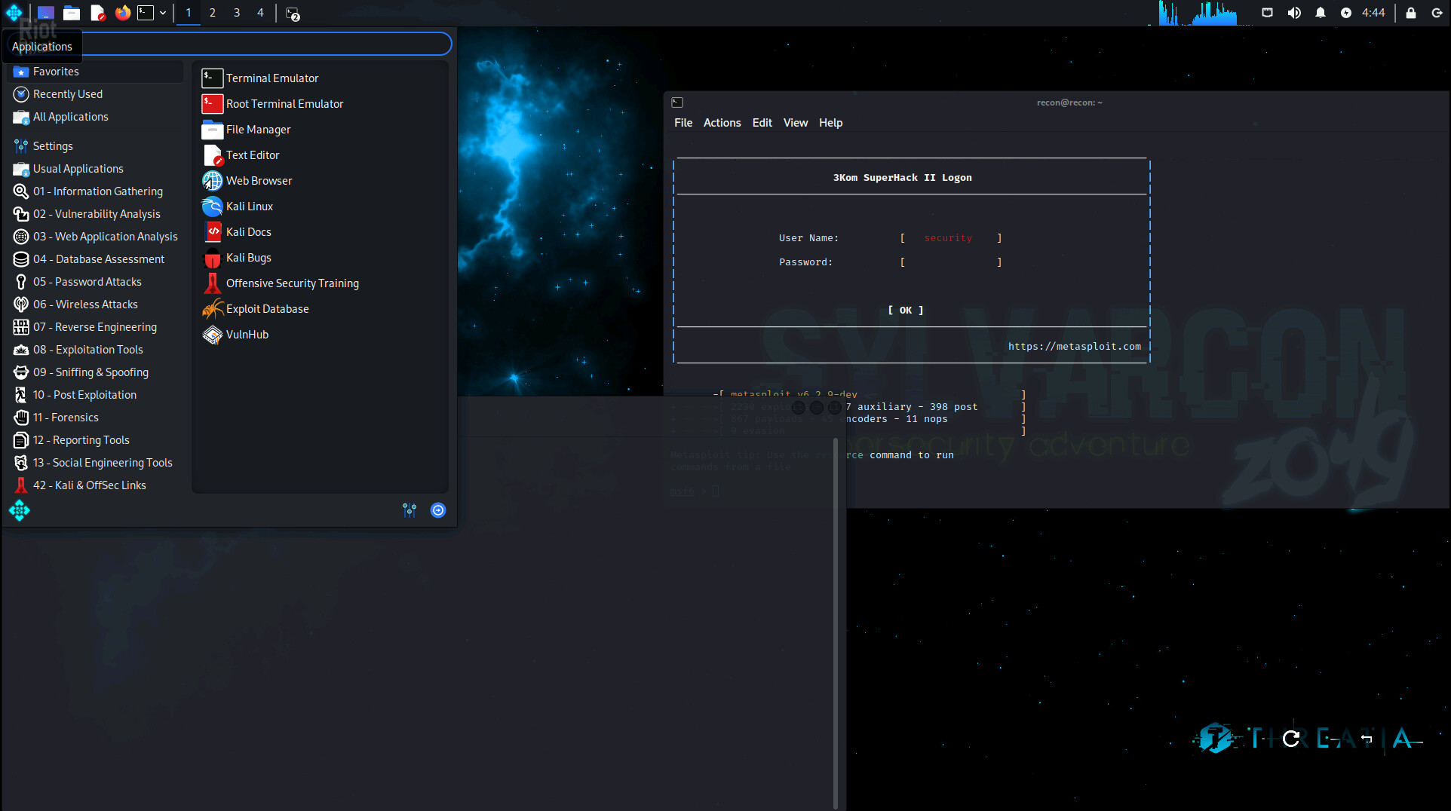The width and height of the screenshot is (1451, 811).
Task: Click the volume speaker icon in tray
Action: point(1294,13)
